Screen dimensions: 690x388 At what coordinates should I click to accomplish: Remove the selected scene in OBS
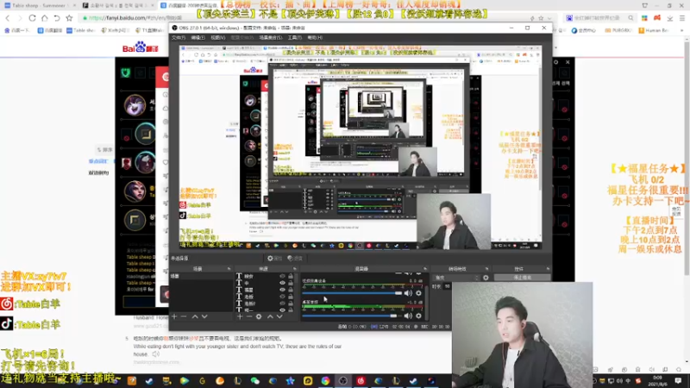184,316
